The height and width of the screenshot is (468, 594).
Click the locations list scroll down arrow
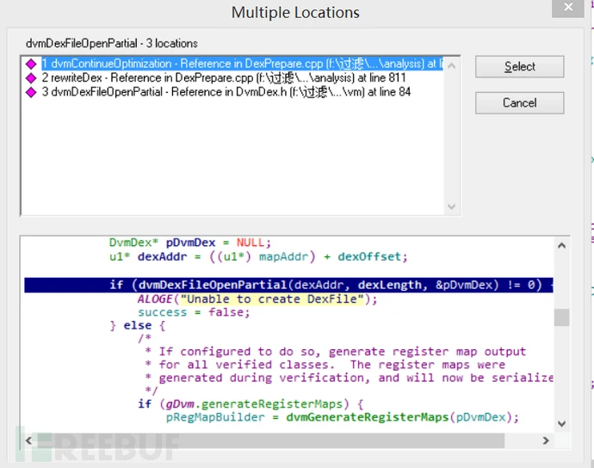(x=451, y=206)
